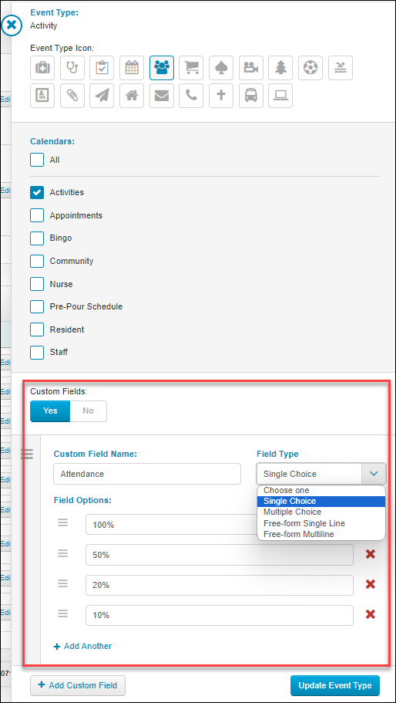The width and height of the screenshot is (396, 703).
Task: Select the stethoscope event type icon
Action: tap(72, 68)
